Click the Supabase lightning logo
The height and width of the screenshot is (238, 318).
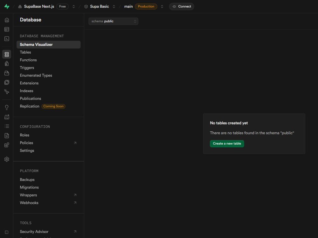click(x=7, y=6)
